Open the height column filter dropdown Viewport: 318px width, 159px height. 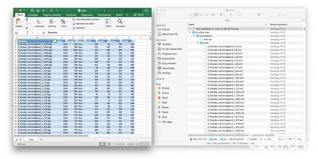(76, 41)
